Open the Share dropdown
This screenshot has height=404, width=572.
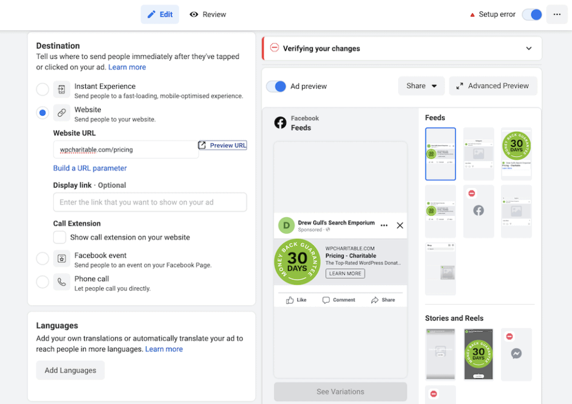pos(421,86)
